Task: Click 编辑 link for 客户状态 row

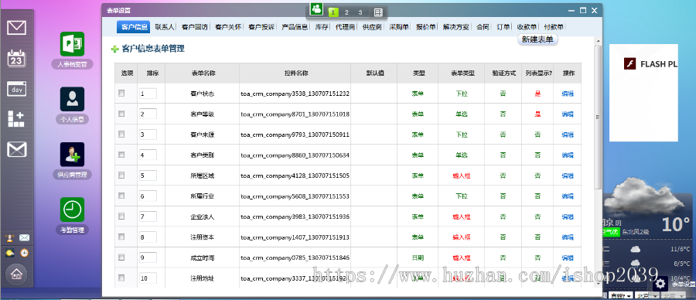Action: pos(568,94)
